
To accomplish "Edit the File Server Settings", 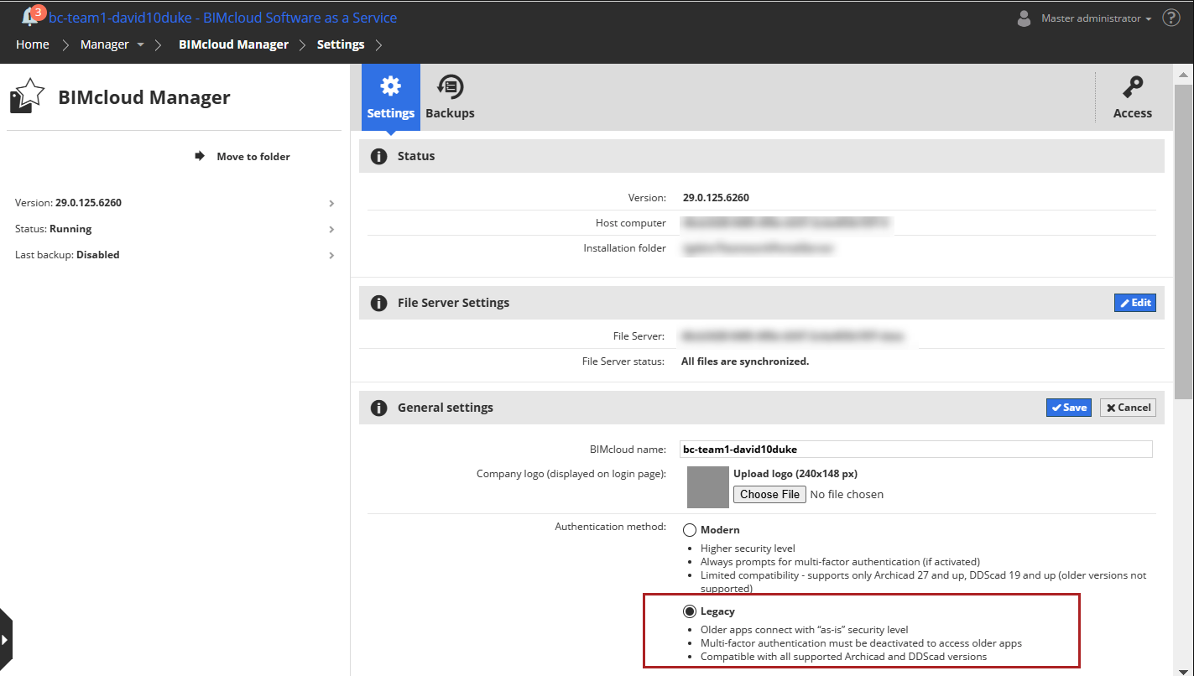I will click(x=1135, y=303).
